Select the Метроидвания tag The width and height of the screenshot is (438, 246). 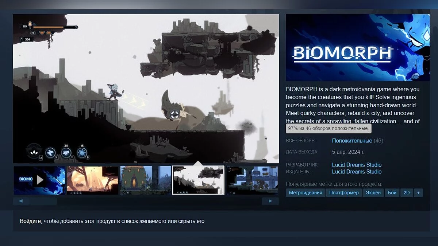tap(306, 193)
